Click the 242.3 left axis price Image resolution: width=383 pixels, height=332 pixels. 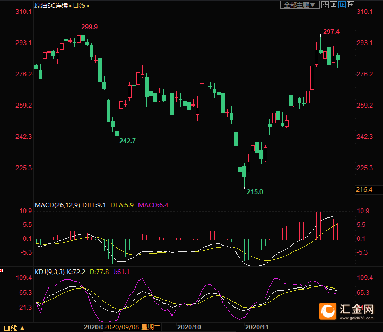tap(24, 136)
